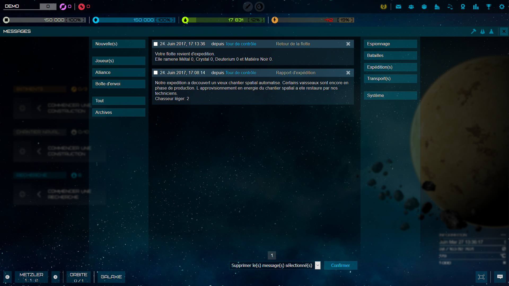Open the trophy achievements icon
Screen dimensions: 509x286
pyautogui.click(x=489, y=7)
